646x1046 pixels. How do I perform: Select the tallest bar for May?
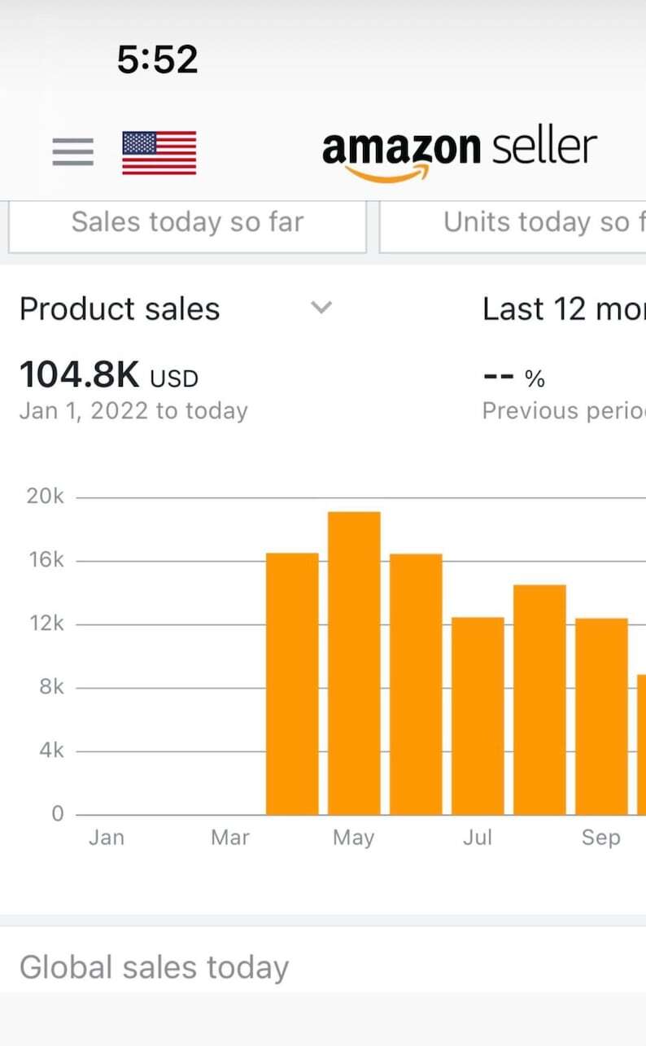tap(354, 663)
